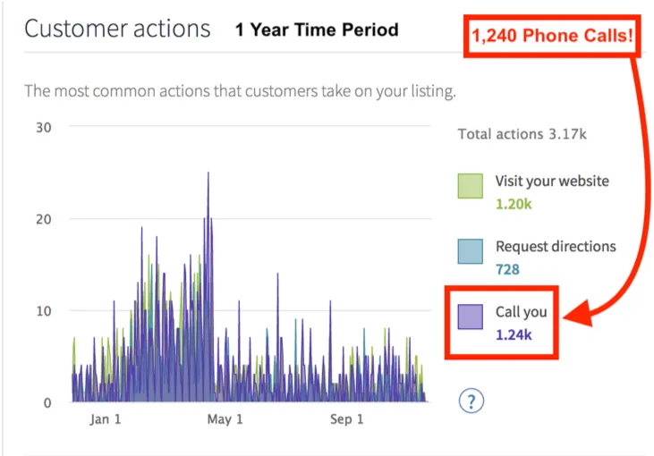Click the red arrowhead pointing at Call you

point(580,315)
